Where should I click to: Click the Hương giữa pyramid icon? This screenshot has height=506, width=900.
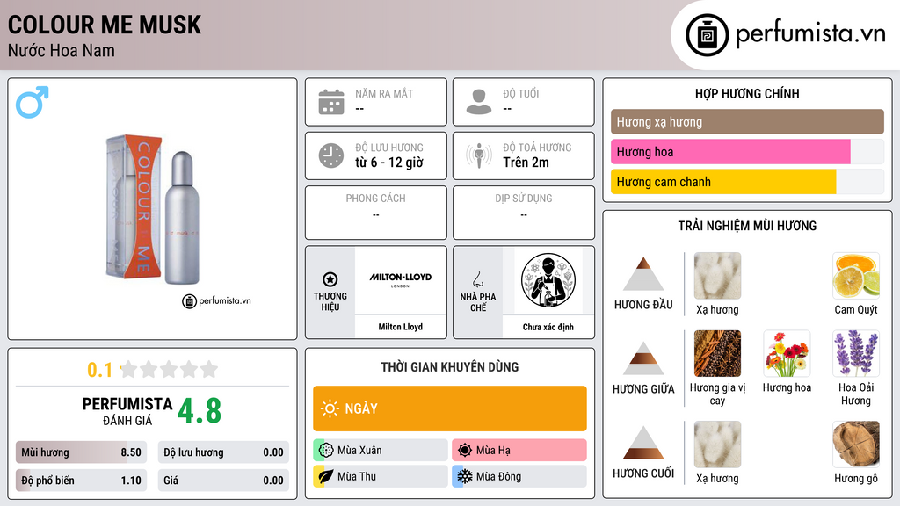tap(643, 358)
